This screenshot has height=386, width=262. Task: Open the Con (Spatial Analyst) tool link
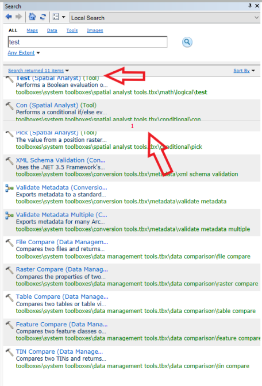[x=56, y=105]
